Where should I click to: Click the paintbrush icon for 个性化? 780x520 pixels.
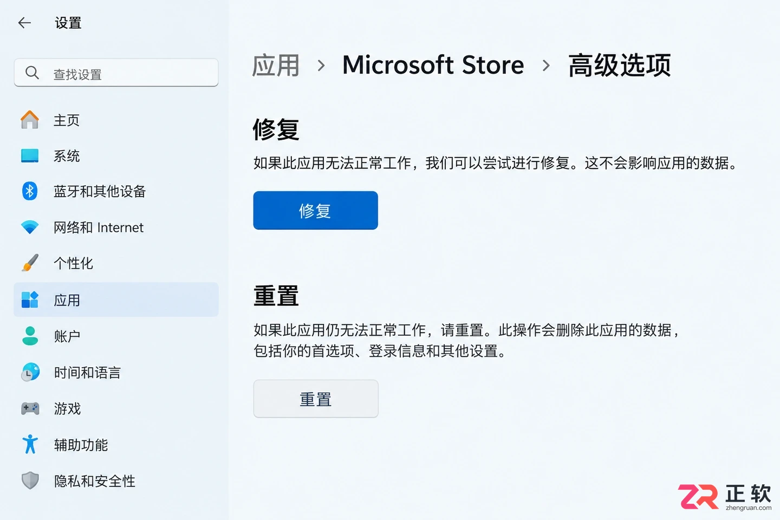[x=30, y=263]
